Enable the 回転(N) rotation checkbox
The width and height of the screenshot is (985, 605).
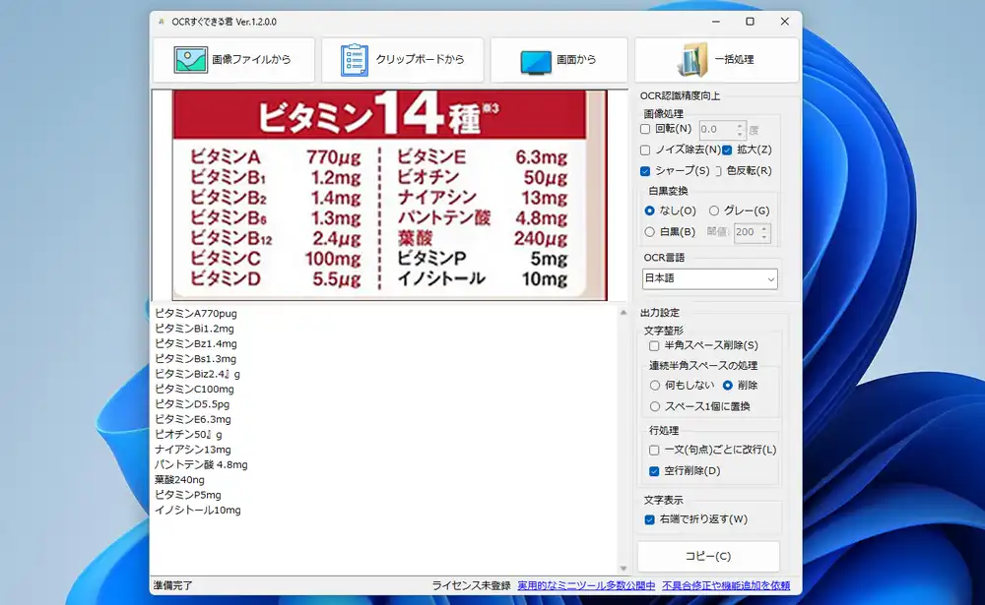click(645, 129)
